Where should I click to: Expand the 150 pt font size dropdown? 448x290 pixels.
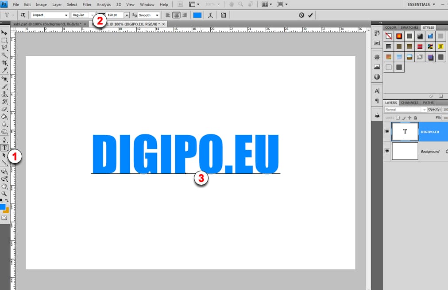[x=127, y=15]
